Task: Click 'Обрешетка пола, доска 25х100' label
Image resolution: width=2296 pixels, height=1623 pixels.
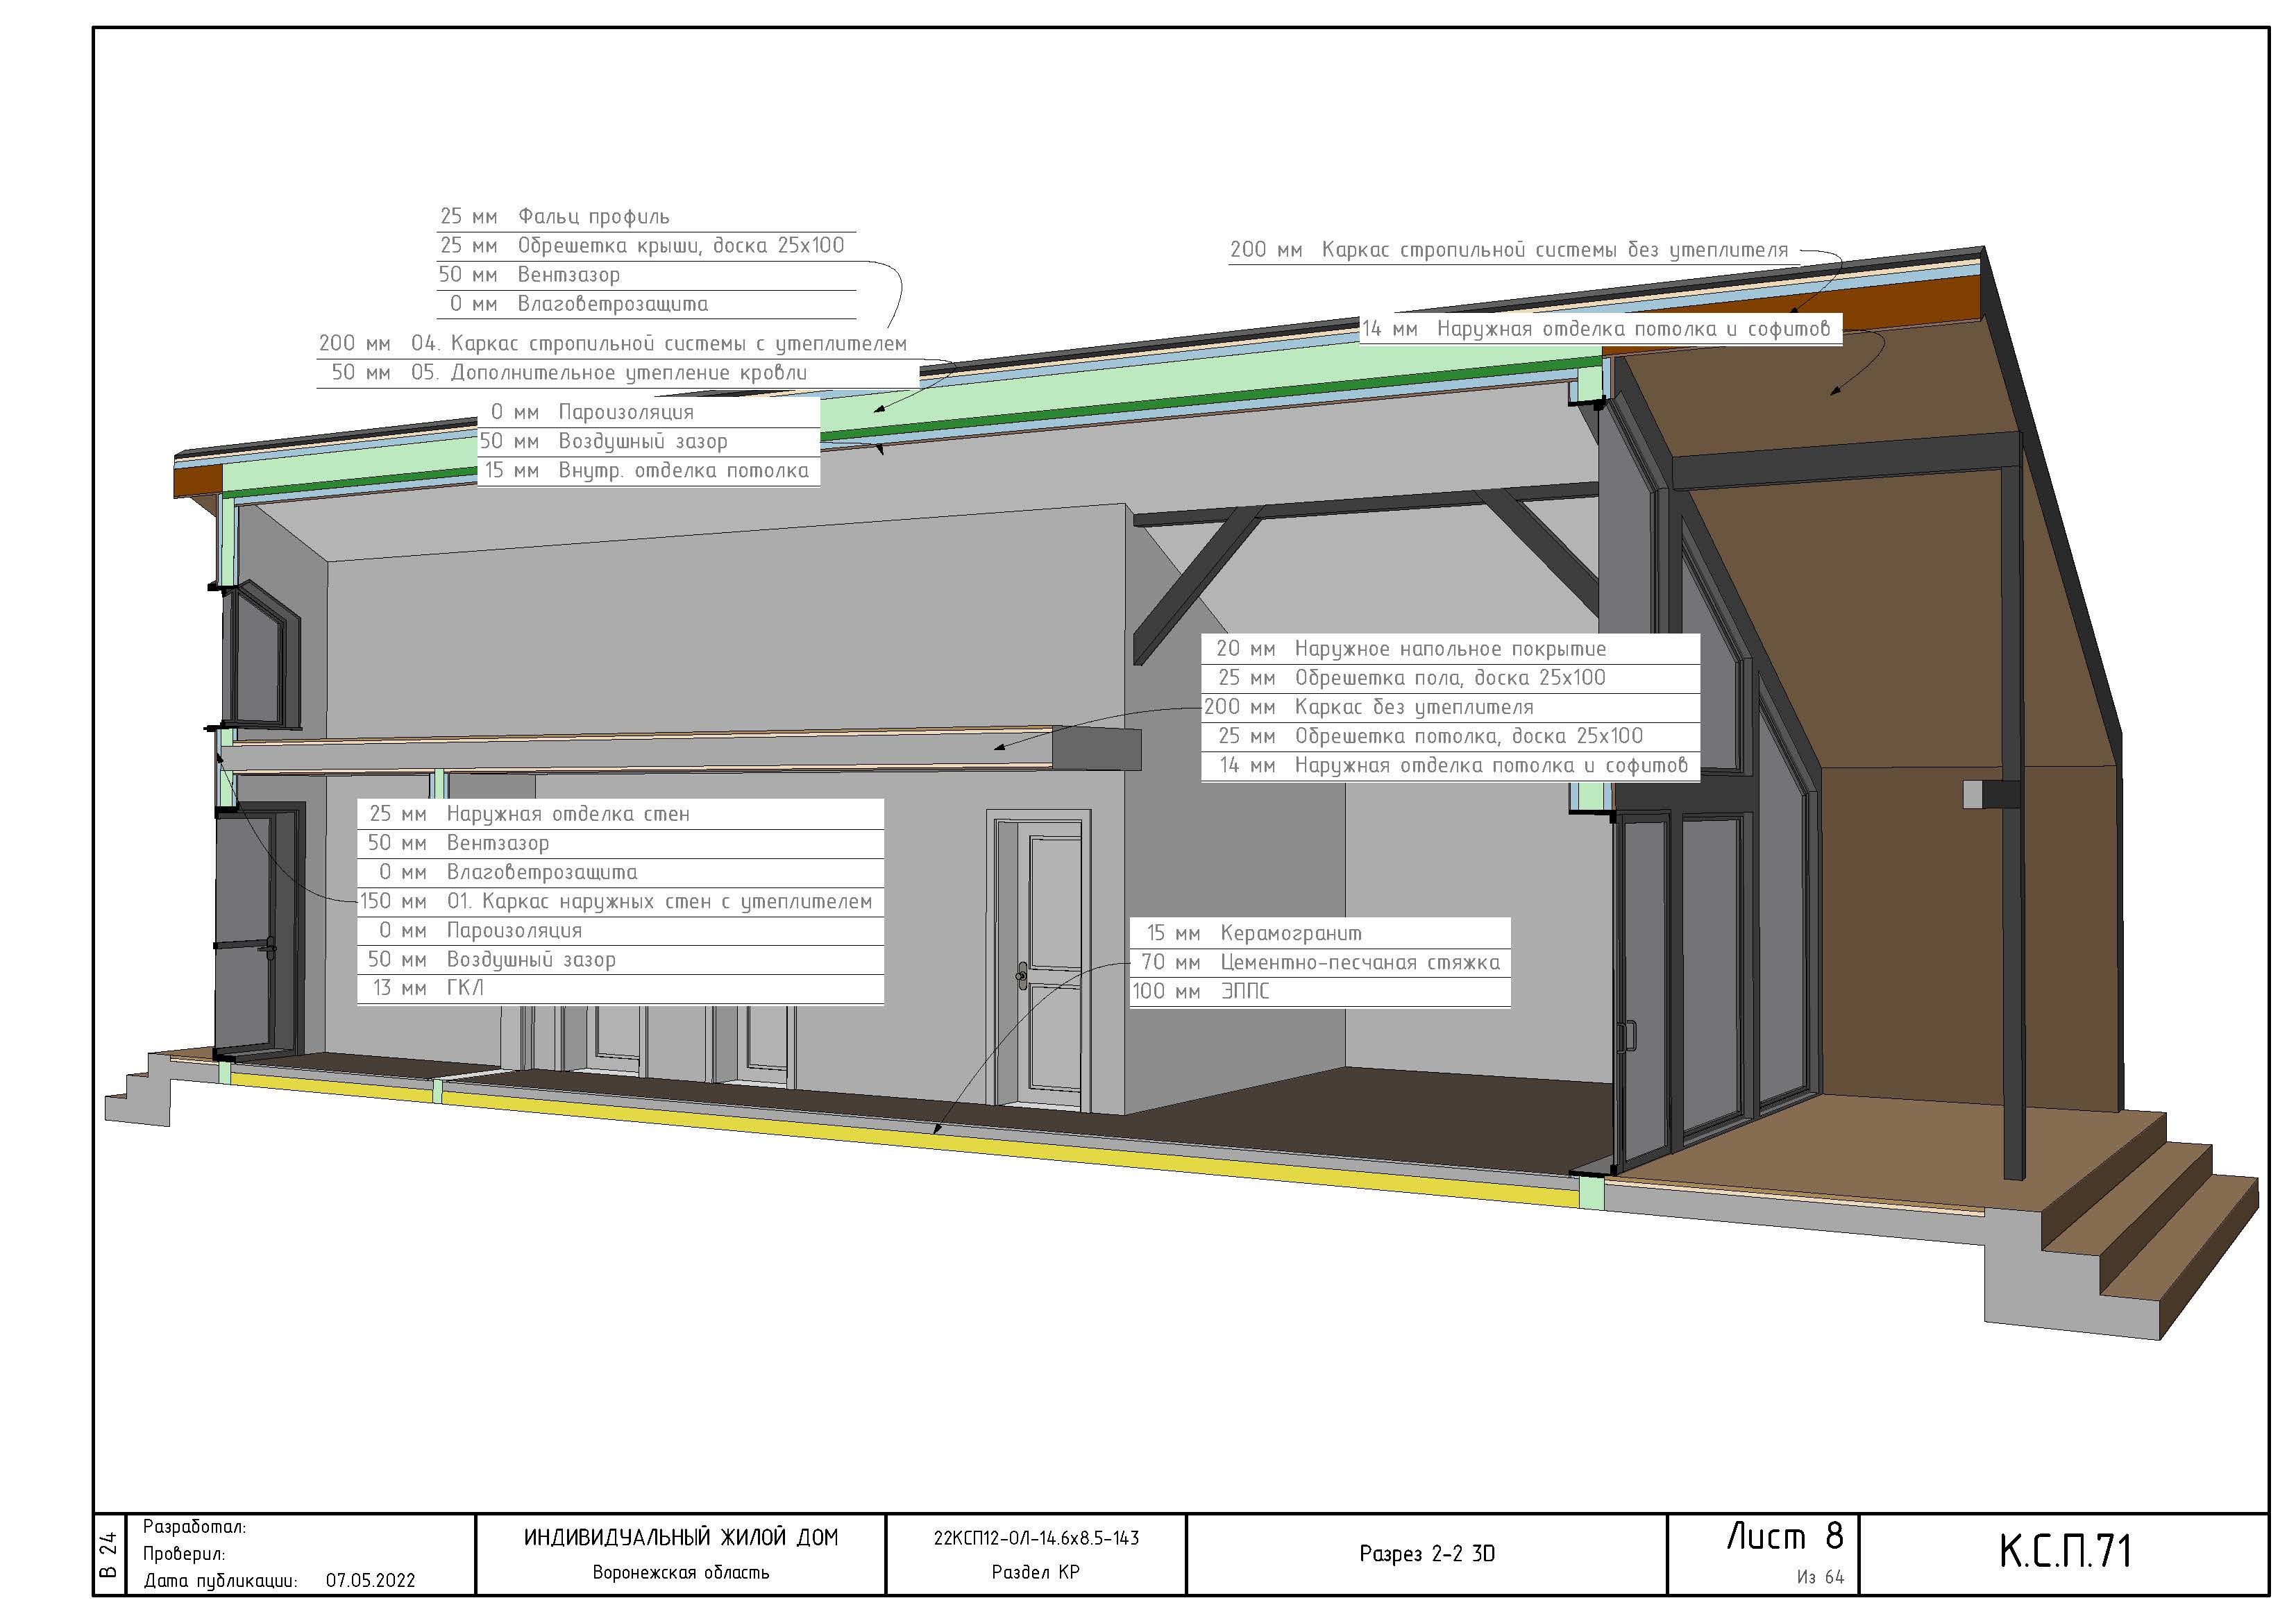Action: coord(1450,678)
